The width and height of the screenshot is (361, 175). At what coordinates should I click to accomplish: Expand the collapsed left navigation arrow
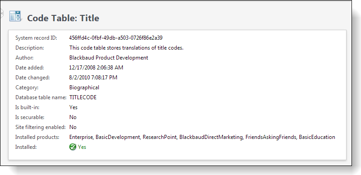1,14
